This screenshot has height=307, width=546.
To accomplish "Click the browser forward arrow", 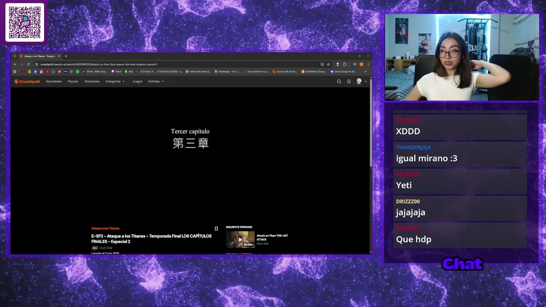I will pos(22,64).
